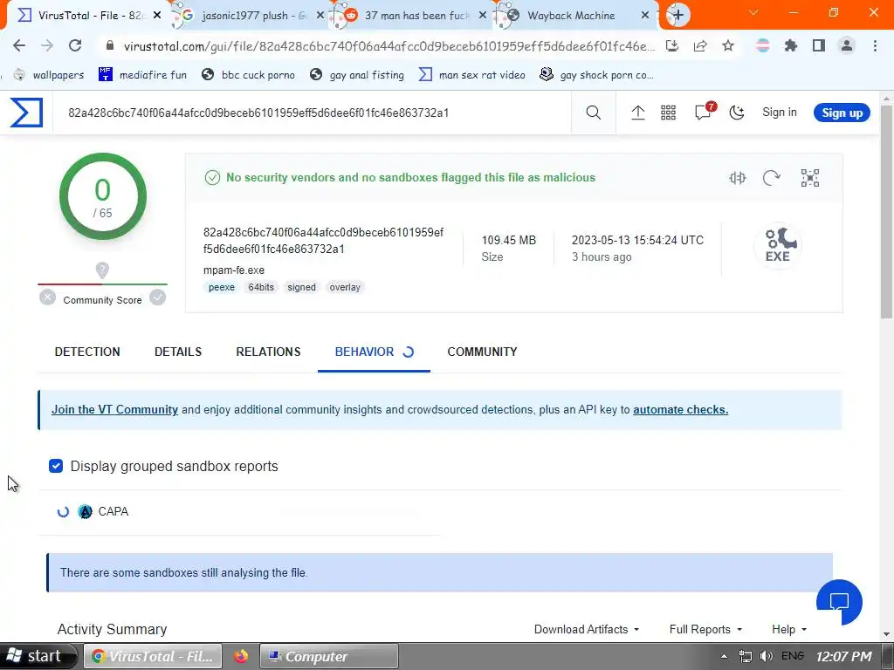Switch to the RELATIONS tab
Viewport: 894px width, 670px height.
click(268, 352)
